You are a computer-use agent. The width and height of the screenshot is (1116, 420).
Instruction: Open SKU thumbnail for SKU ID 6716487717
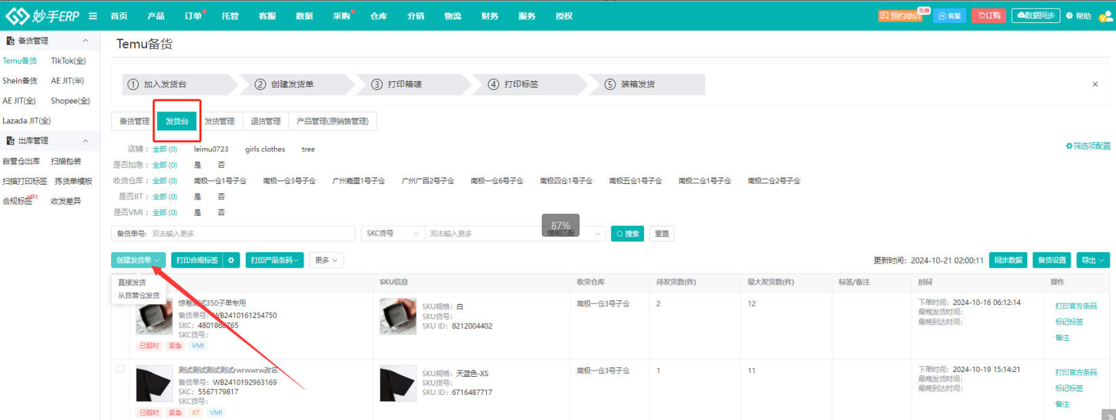tap(398, 383)
